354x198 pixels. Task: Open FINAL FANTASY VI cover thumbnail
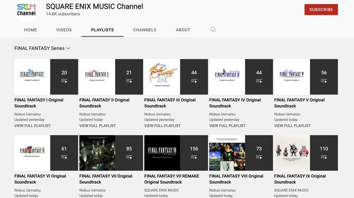click(x=32, y=153)
